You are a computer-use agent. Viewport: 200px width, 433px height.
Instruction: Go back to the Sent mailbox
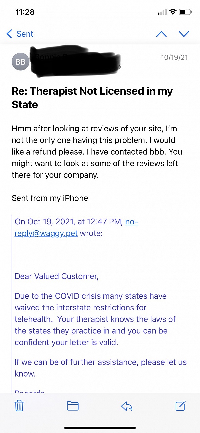click(x=20, y=34)
